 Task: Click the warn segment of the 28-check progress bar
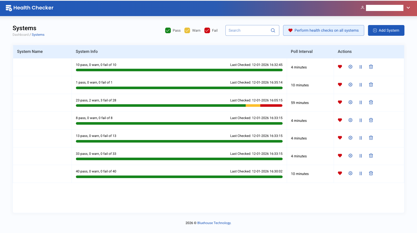[x=253, y=105]
